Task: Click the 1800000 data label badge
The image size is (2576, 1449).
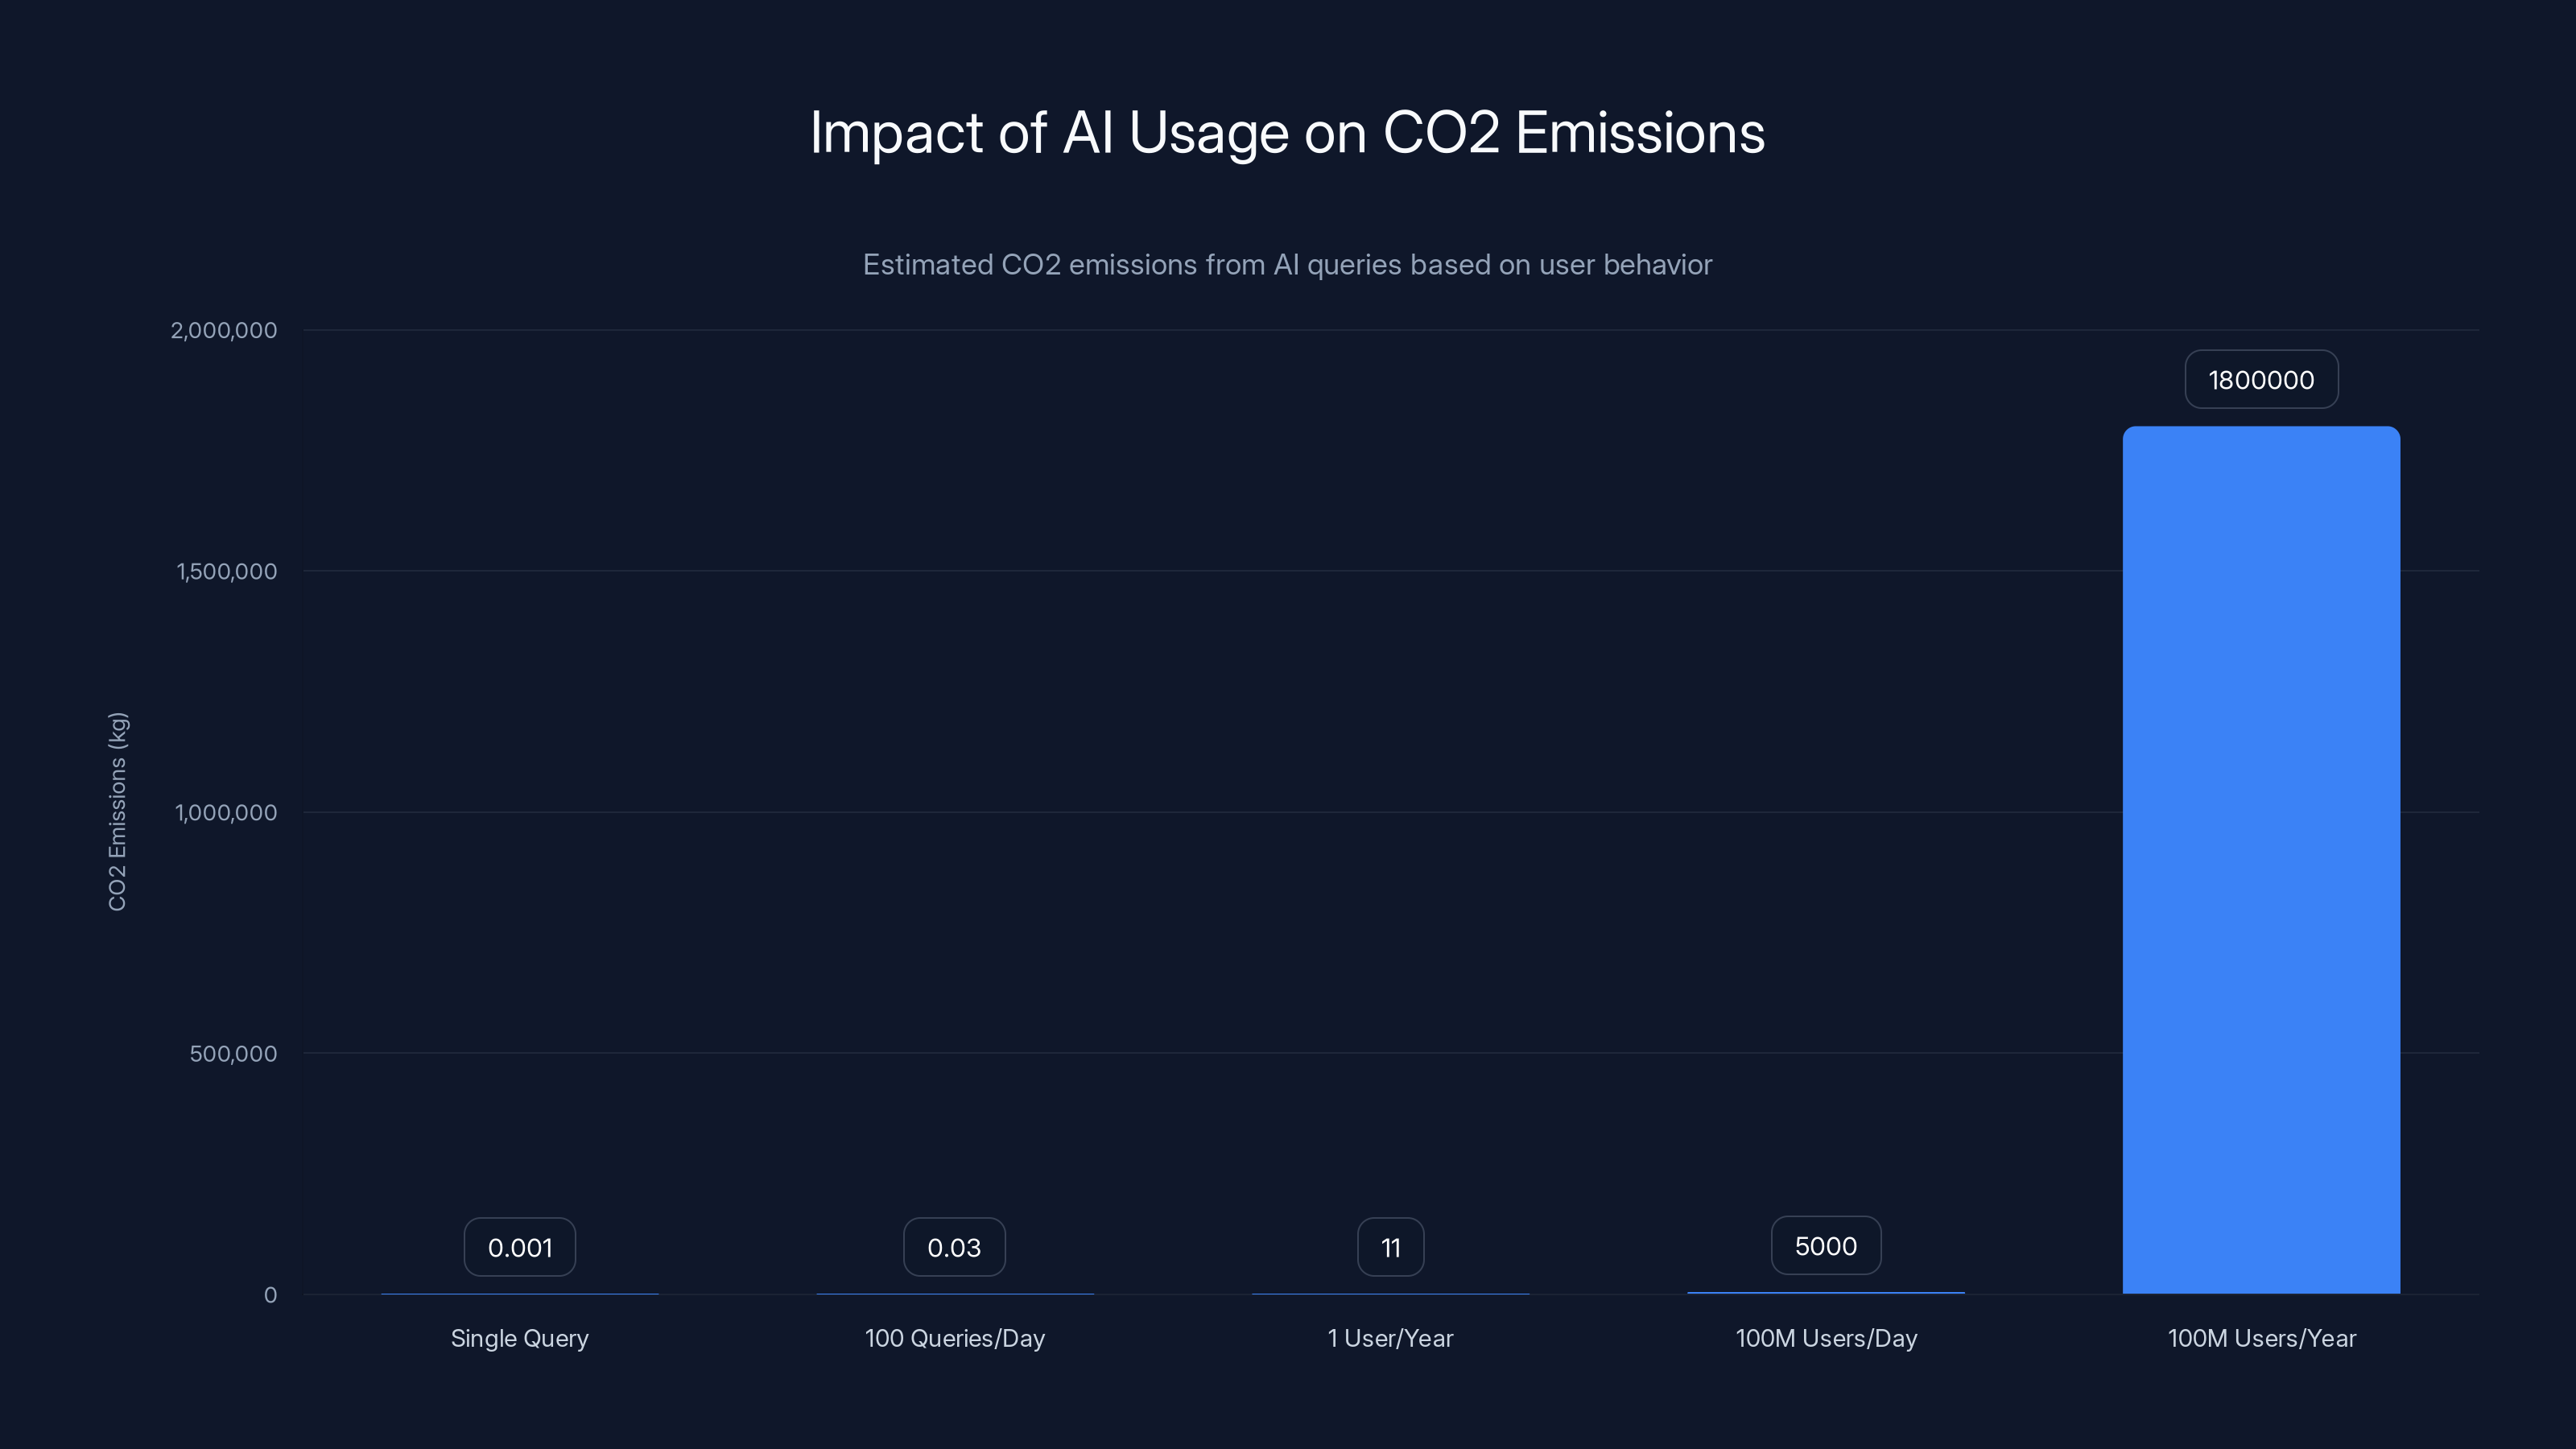Action: (x=2261, y=379)
